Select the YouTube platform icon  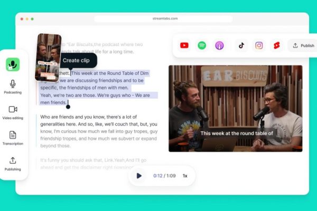click(184, 45)
